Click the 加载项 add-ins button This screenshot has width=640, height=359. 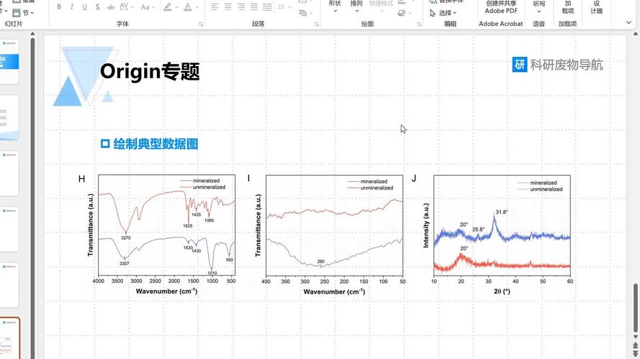(x=568, y=7)
